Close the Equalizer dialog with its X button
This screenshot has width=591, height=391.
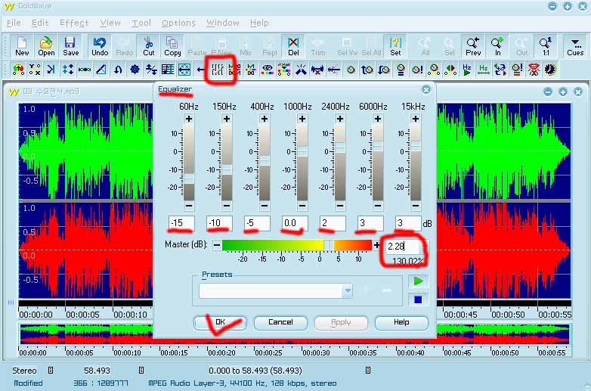(426, 90)
